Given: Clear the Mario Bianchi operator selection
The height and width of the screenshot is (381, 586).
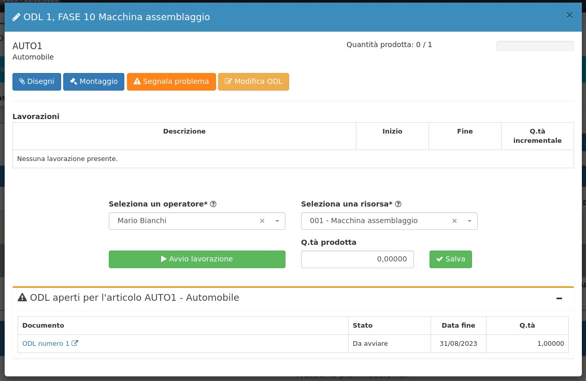Looking at the screenshot, I should tap(262, 221).
